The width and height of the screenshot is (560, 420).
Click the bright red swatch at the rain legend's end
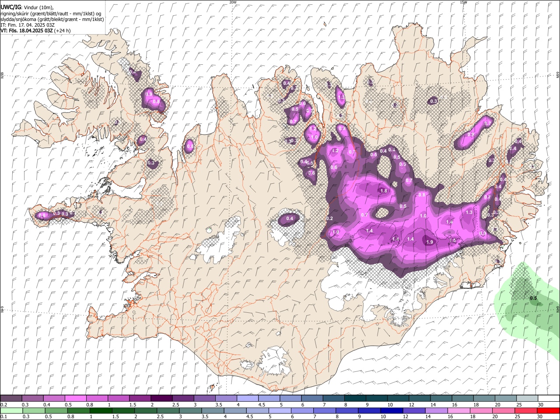click(x=548, y=410)
